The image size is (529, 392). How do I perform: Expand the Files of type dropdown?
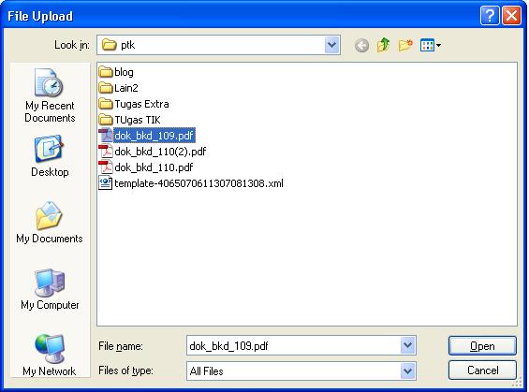point(407,371)
